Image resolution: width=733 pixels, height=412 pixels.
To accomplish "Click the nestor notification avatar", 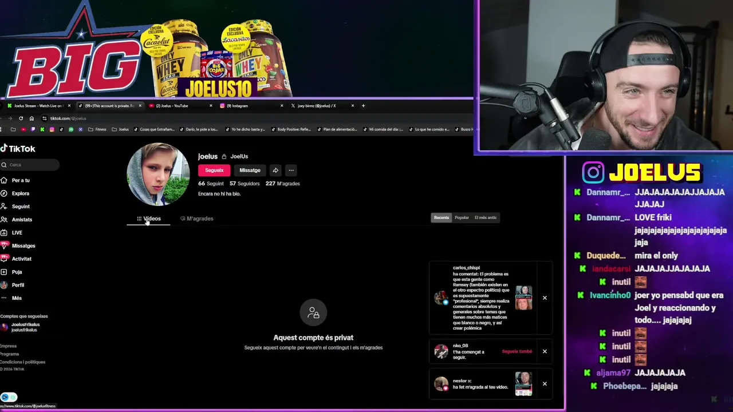I will click(441, 384).
